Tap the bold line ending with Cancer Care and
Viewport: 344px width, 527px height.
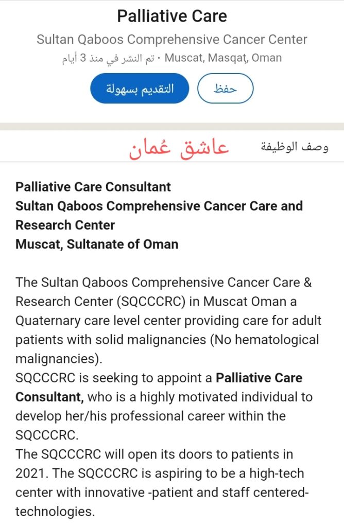pos(159,206)
